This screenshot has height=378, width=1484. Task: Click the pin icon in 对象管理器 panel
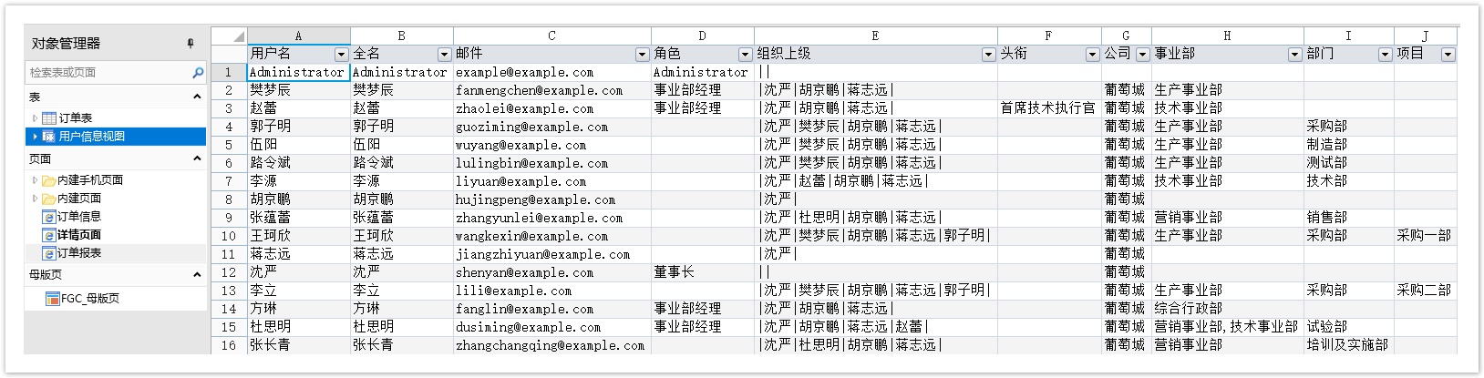click(191, 44)
